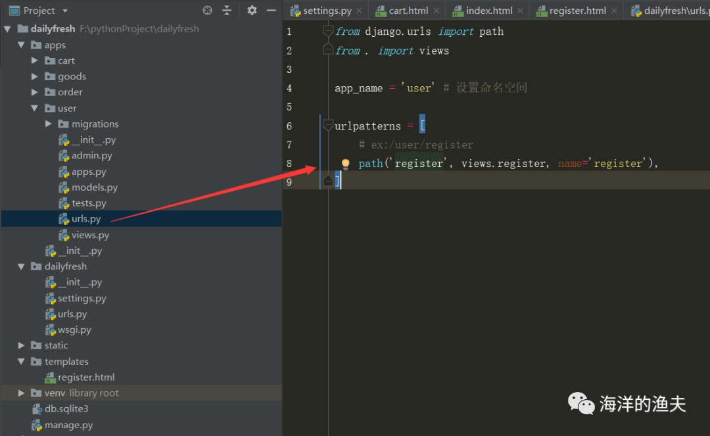This screenshot has width=710, height=436.
Task: Click the cart.html tab file icon
Action: 381,11
